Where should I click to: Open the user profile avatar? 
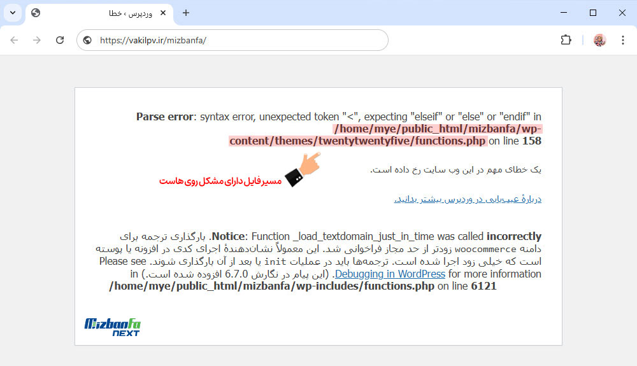[x=599, y=40]
